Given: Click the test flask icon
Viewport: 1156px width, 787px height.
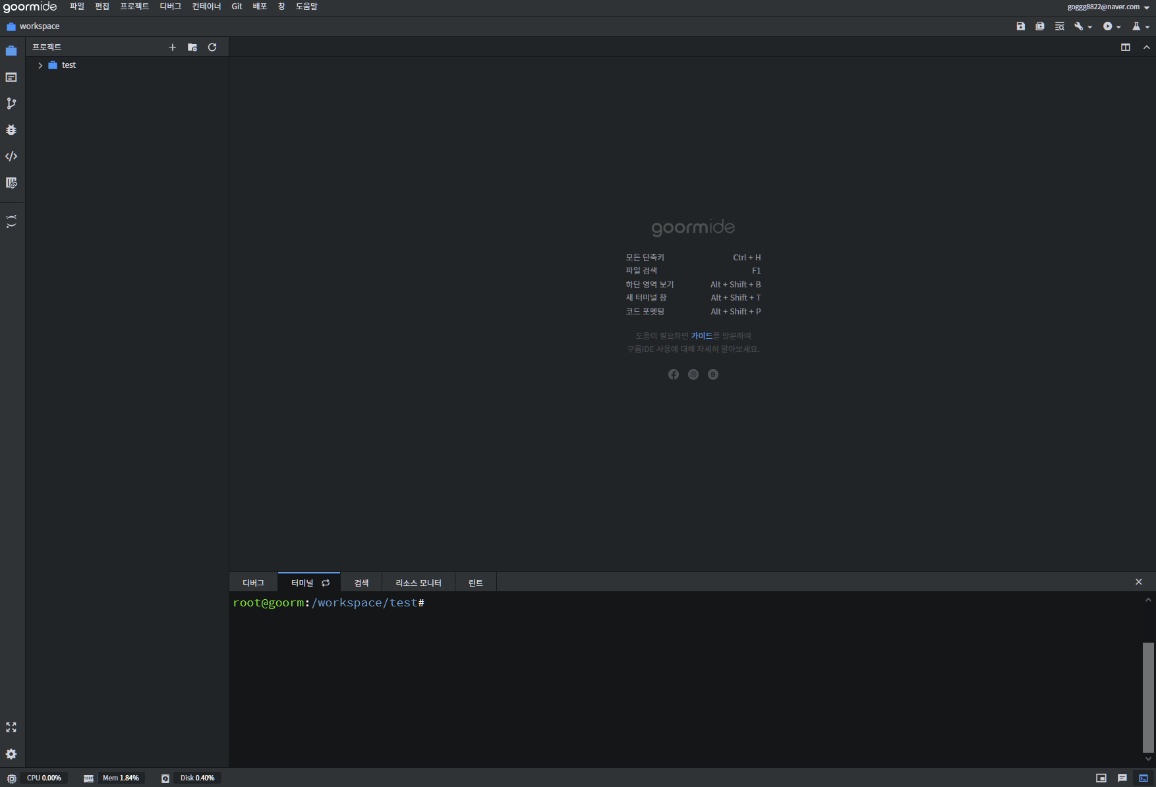Looking at the screenshot, I should coord(1136,26).
